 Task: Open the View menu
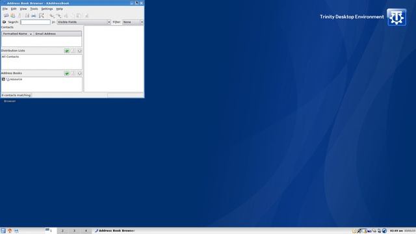tap(23, 8)
